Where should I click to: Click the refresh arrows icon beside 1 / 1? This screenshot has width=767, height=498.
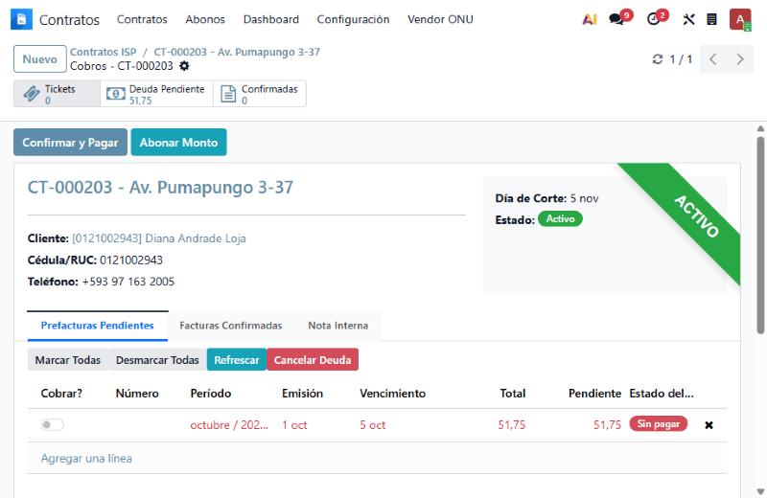(658, 59)
